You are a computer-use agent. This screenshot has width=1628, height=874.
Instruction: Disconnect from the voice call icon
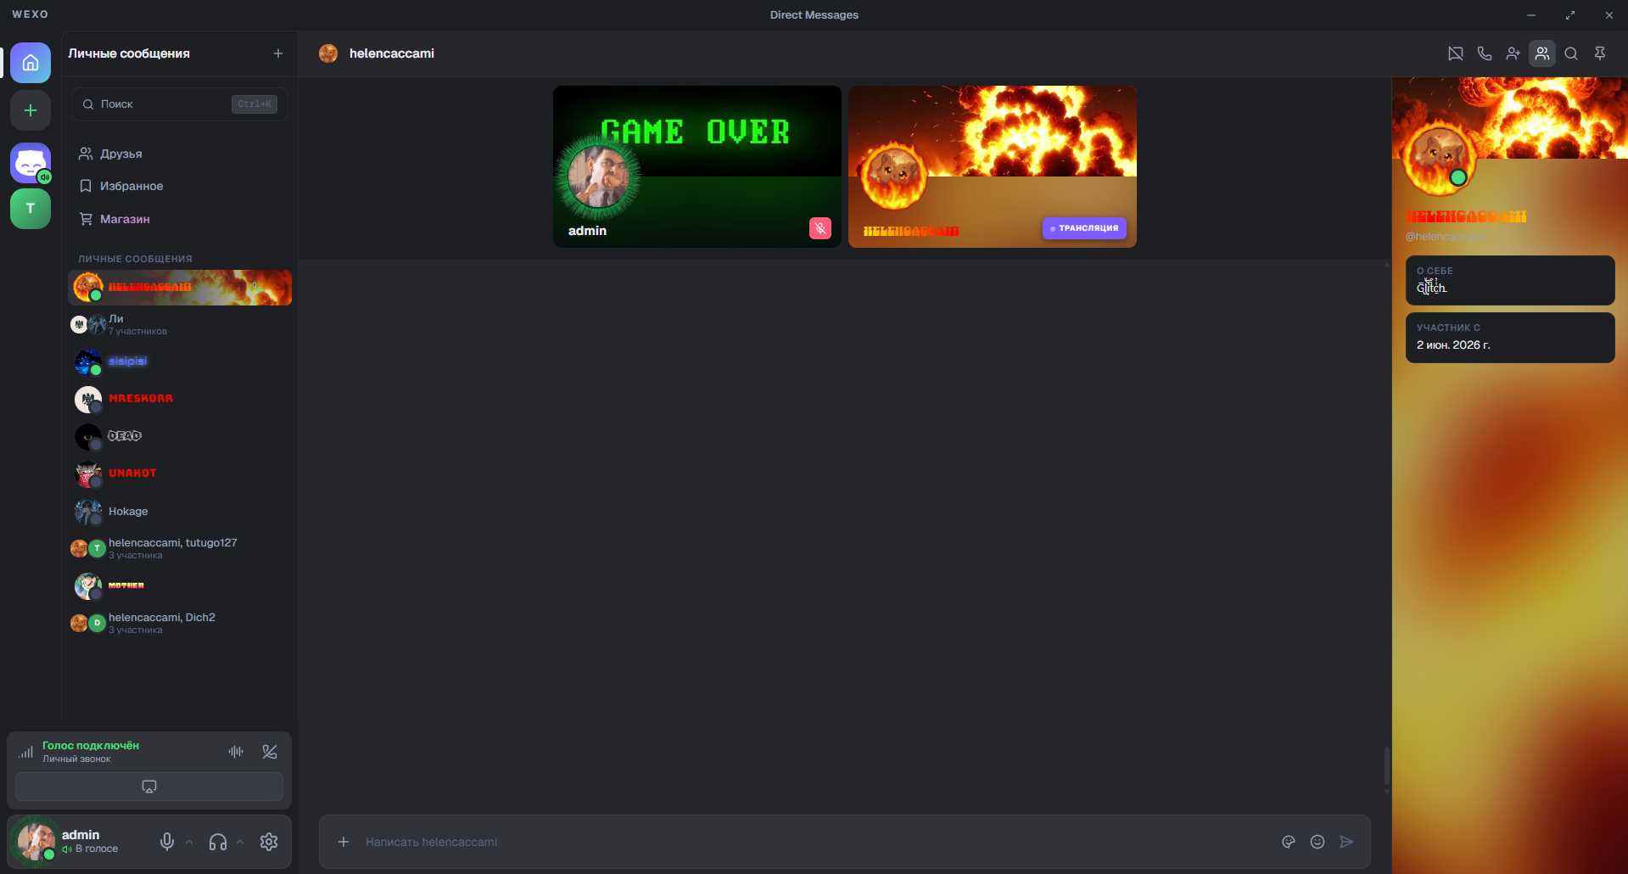(270, 752)
